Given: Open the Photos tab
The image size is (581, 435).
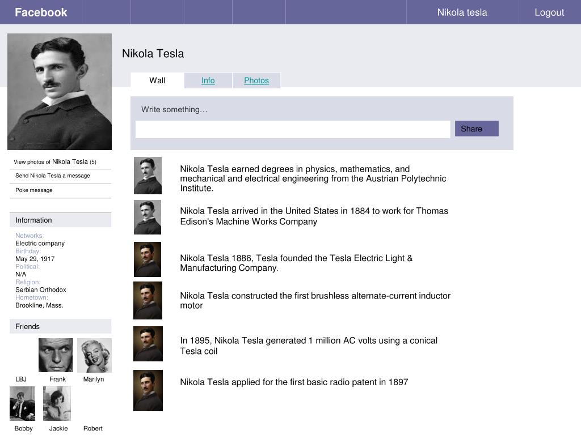Looking at the screenshot, I should pyautogui.click(x=256, y=80).
